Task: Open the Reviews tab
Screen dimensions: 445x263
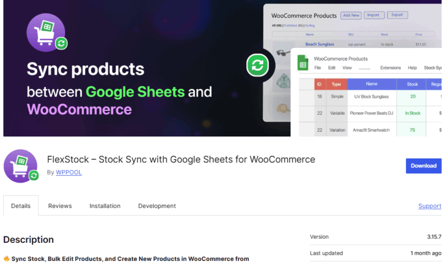Action: coord(60,206)
